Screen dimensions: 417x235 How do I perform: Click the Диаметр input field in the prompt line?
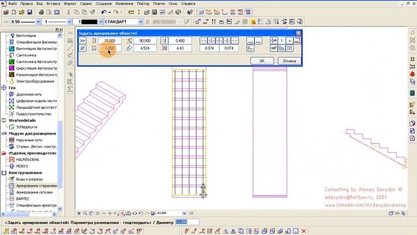187,222
